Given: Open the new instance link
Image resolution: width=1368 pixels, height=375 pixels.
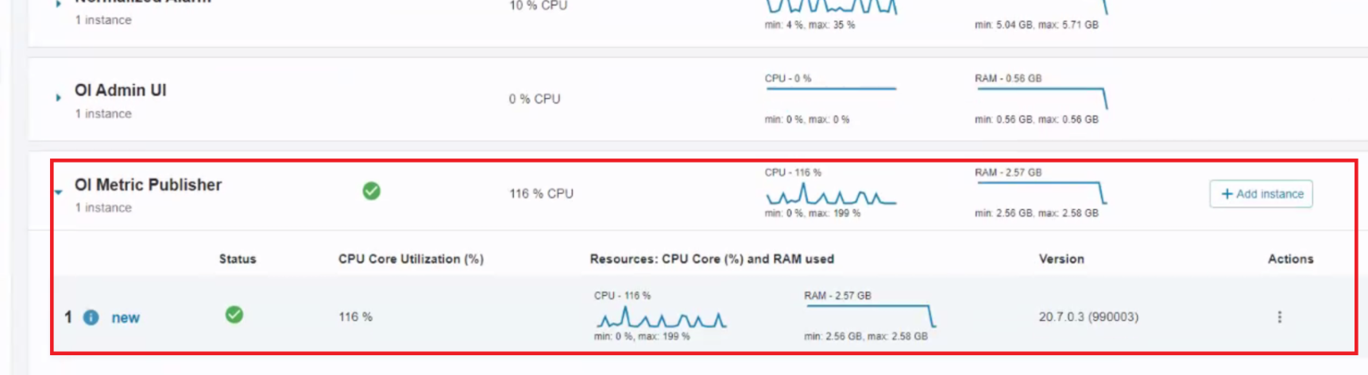Looking at the screenshot, I should point(126,317).
